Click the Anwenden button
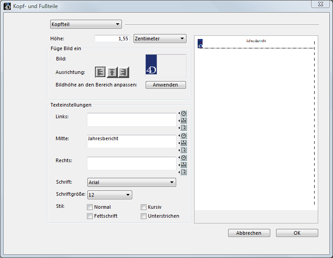Image resolution: width=333 pixels, height=258 pixels. coord(165,85)
